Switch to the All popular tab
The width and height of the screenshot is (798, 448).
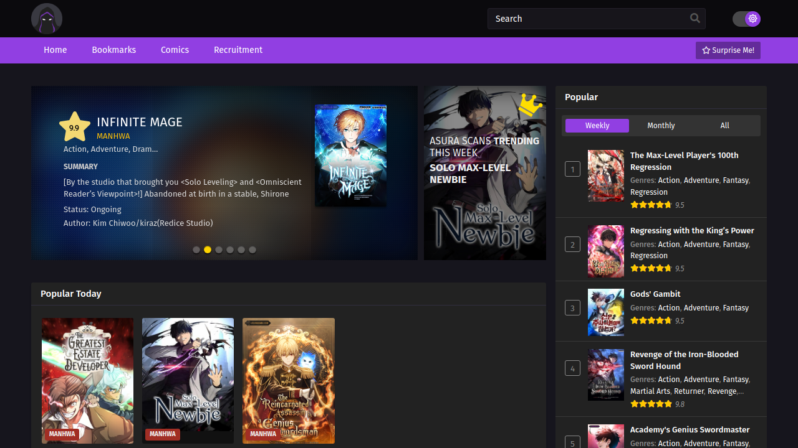pos(724,126)
